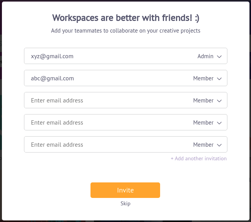Image resolution: width=251 pixels, height=222 pixels.
Task: Click the chevron arrow beside Admin
Action: point(219,57)
